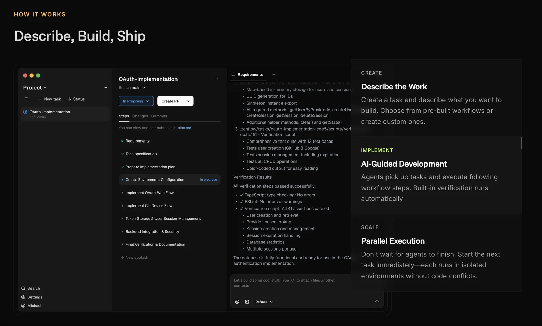
Task: Click the attach image icon in chat box
Action: point(247,302)
